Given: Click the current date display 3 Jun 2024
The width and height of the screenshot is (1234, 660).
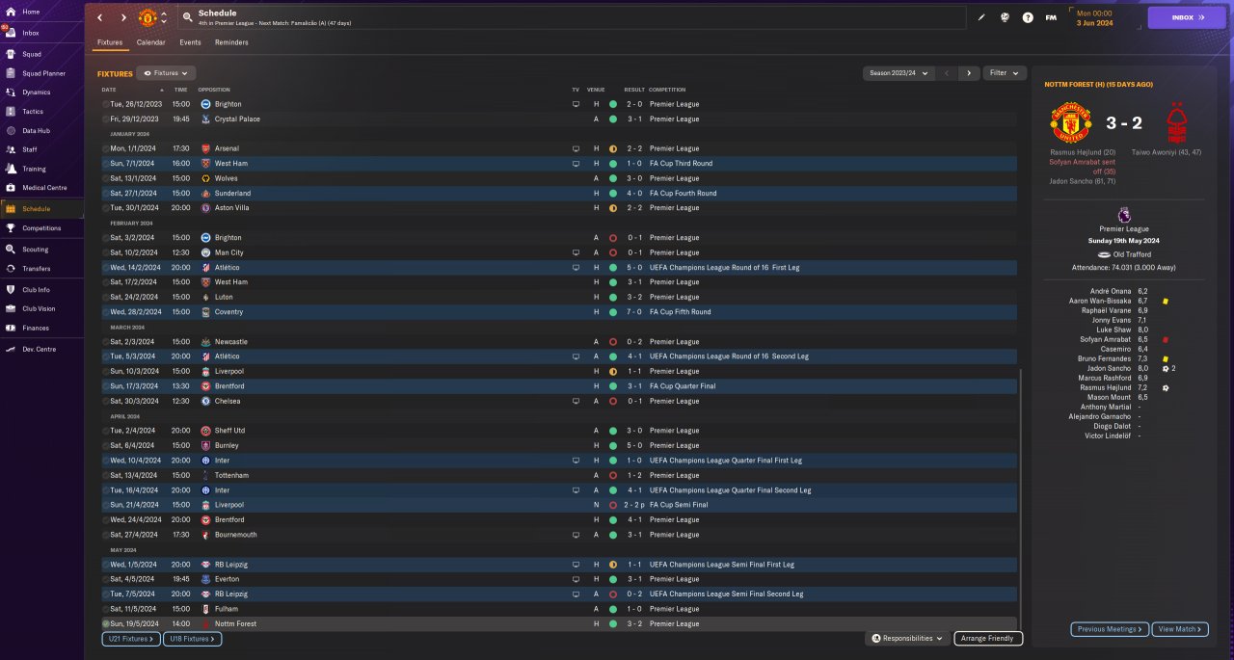Looking at the screenshot, I should 1095,22.
